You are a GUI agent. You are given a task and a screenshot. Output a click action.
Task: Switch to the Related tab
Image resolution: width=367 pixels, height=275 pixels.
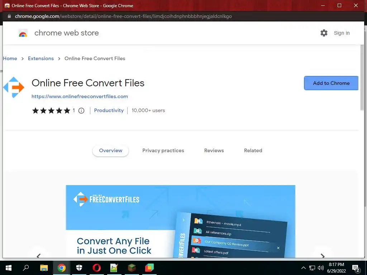point(253,151)
